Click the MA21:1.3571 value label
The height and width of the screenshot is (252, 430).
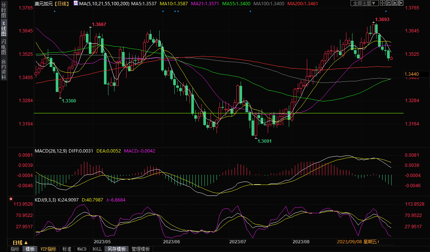coord(205,3)
